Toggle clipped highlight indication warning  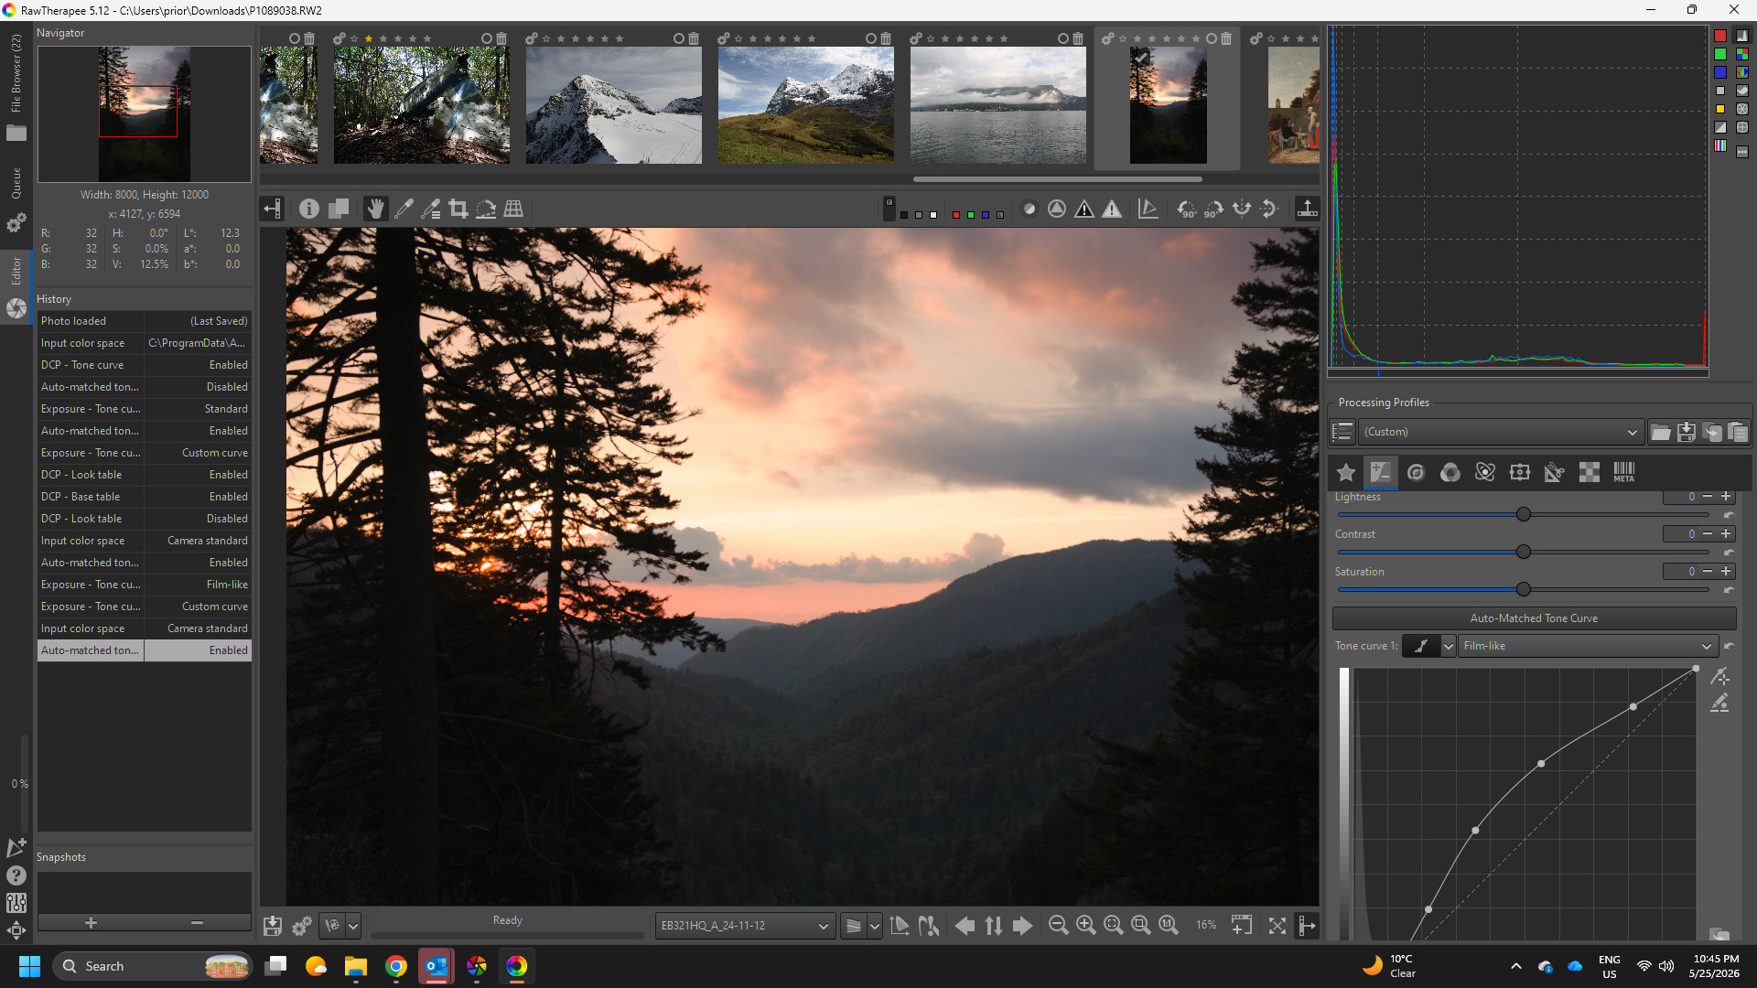coord(1112,209)
